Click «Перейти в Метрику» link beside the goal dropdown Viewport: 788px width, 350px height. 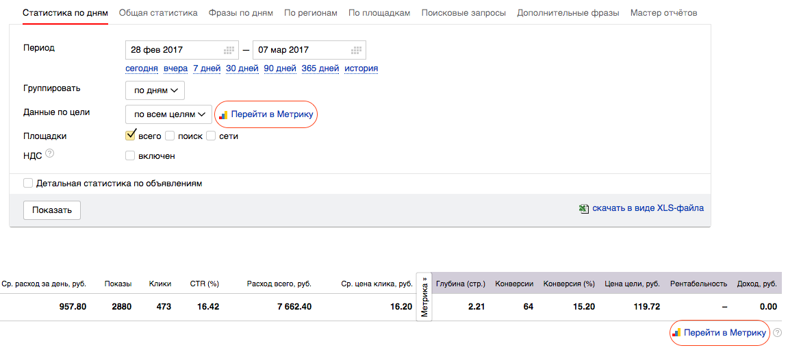tap(272, 114)
